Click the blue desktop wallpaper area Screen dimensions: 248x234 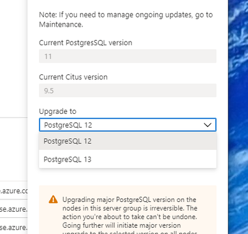pyautogui.click(x=238, y=116)
